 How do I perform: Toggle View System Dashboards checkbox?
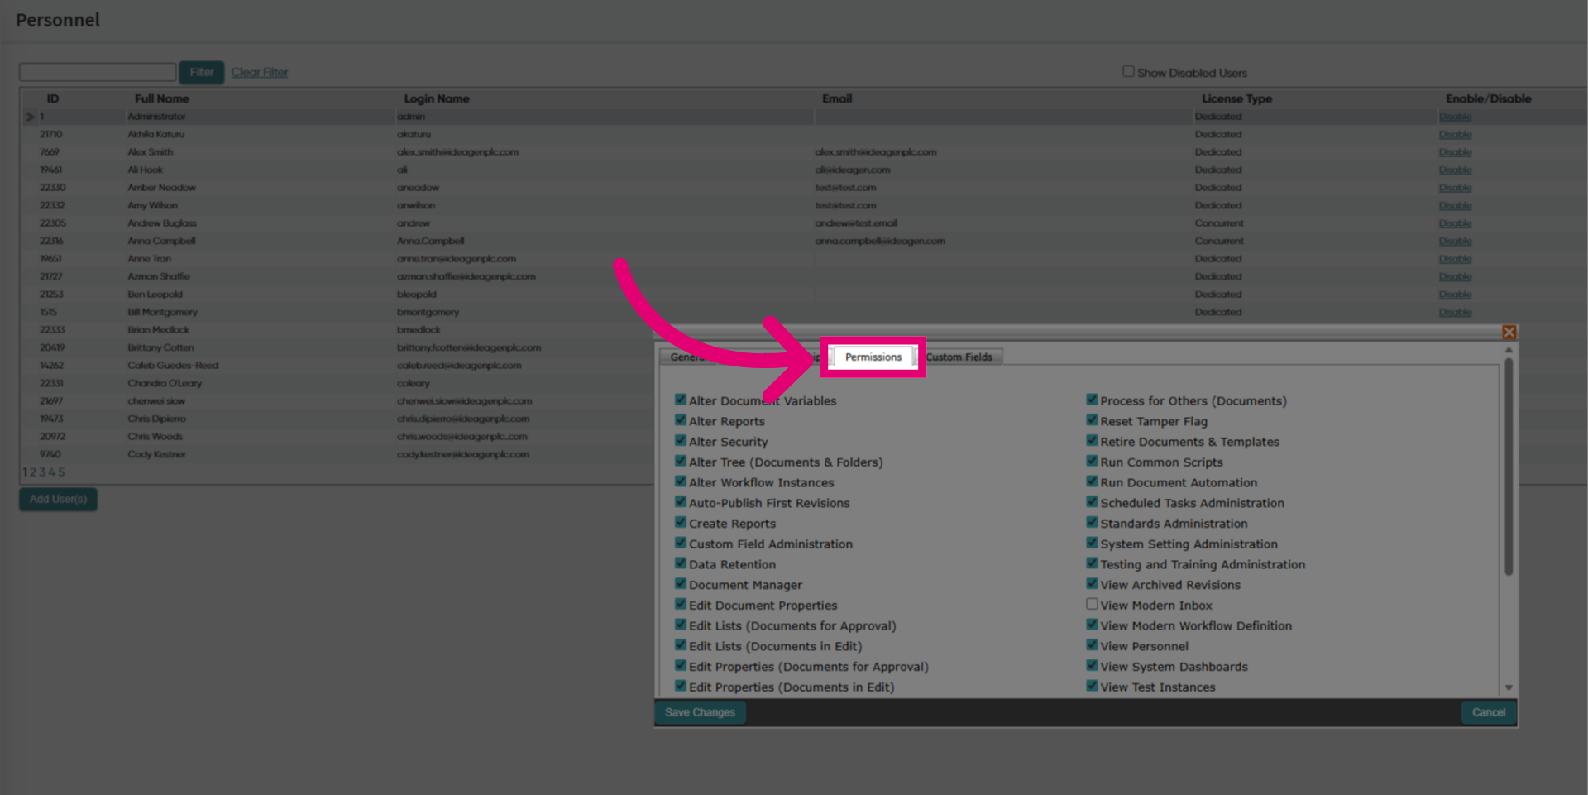click(1092, 665)
